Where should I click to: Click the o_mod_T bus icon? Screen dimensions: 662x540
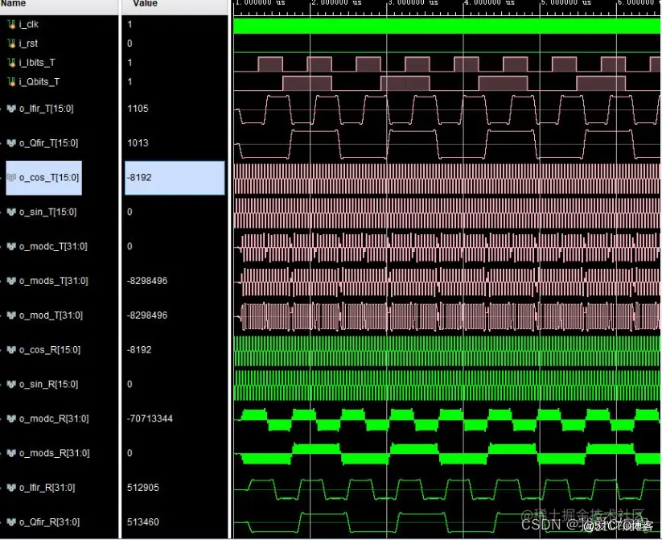click(11, 315)
